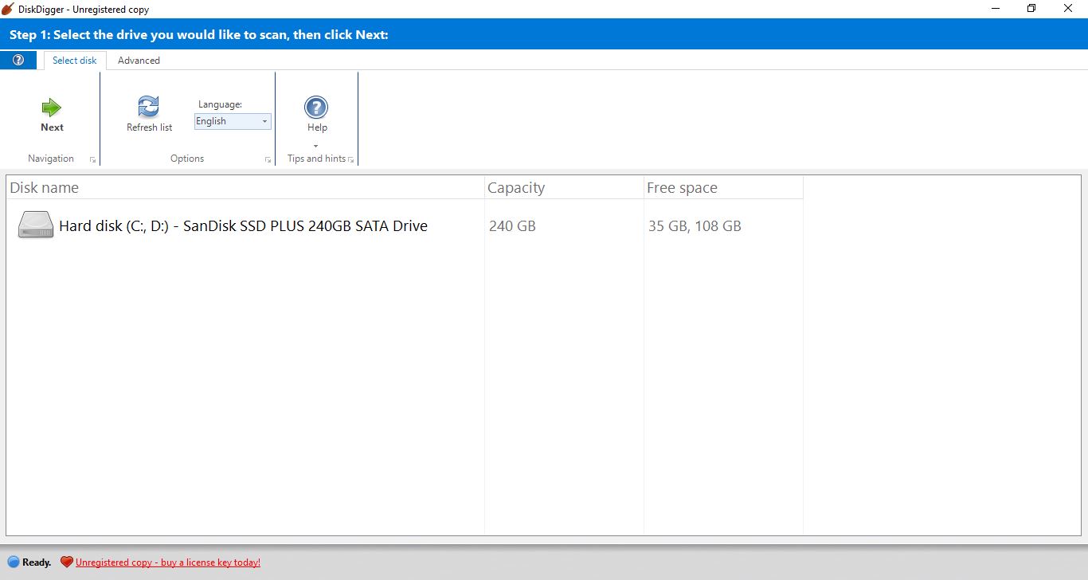This screenshot has width=1088, height=580.
Task: Click the 35 GB, 108 GB free space cell
Action: (x=695, y=226)
